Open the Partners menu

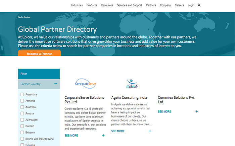tap(151, 5)
